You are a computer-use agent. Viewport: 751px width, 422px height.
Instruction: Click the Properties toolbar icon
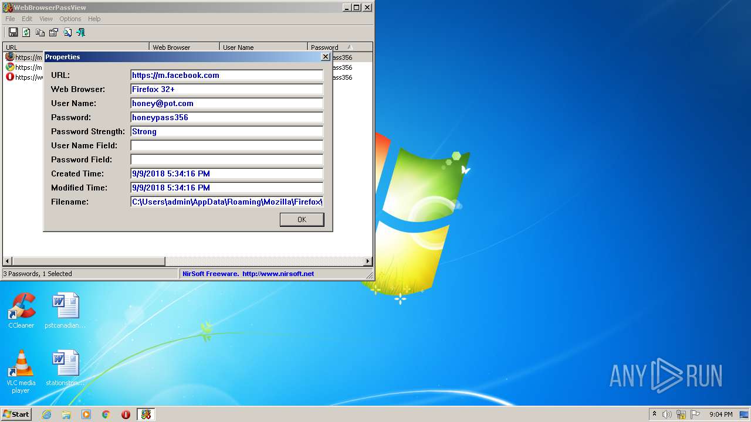(53, 32)
